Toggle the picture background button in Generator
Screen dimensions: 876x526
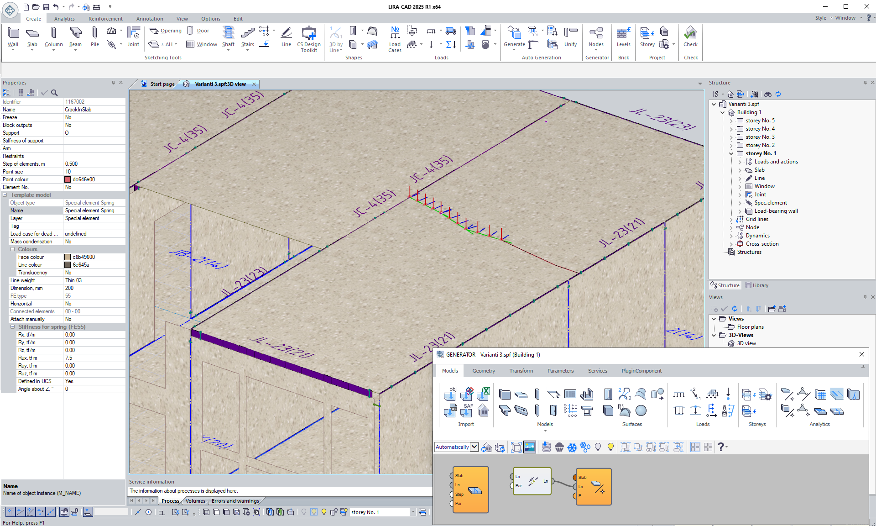coord(530,447)
